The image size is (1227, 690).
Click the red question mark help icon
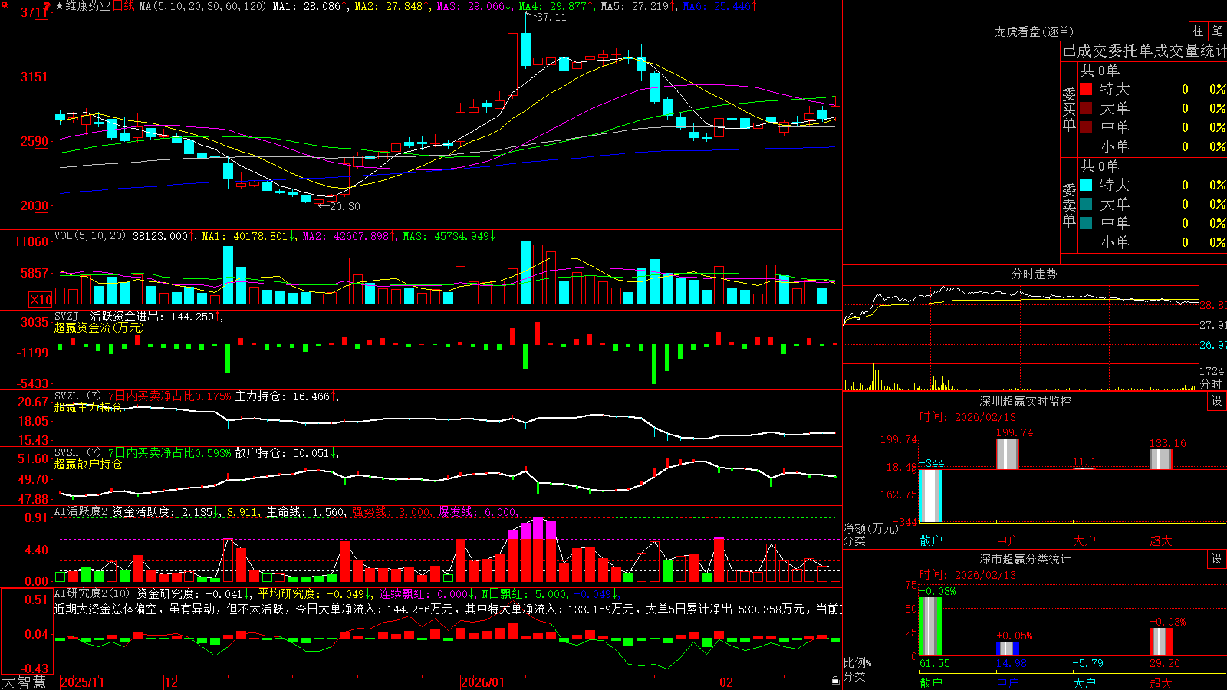pyautogui.click(x=48, y=6)
